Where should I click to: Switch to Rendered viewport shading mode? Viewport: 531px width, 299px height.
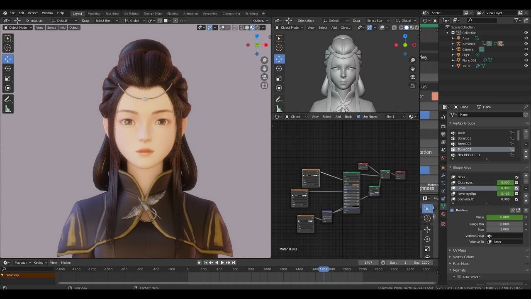(x=256, y=27)
